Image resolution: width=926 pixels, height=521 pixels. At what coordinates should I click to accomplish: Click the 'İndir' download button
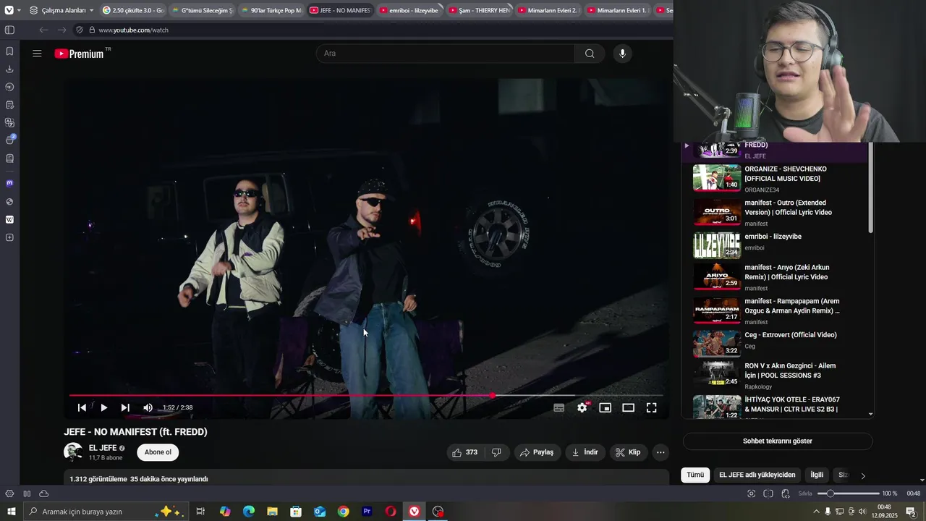tap(585, 452)
